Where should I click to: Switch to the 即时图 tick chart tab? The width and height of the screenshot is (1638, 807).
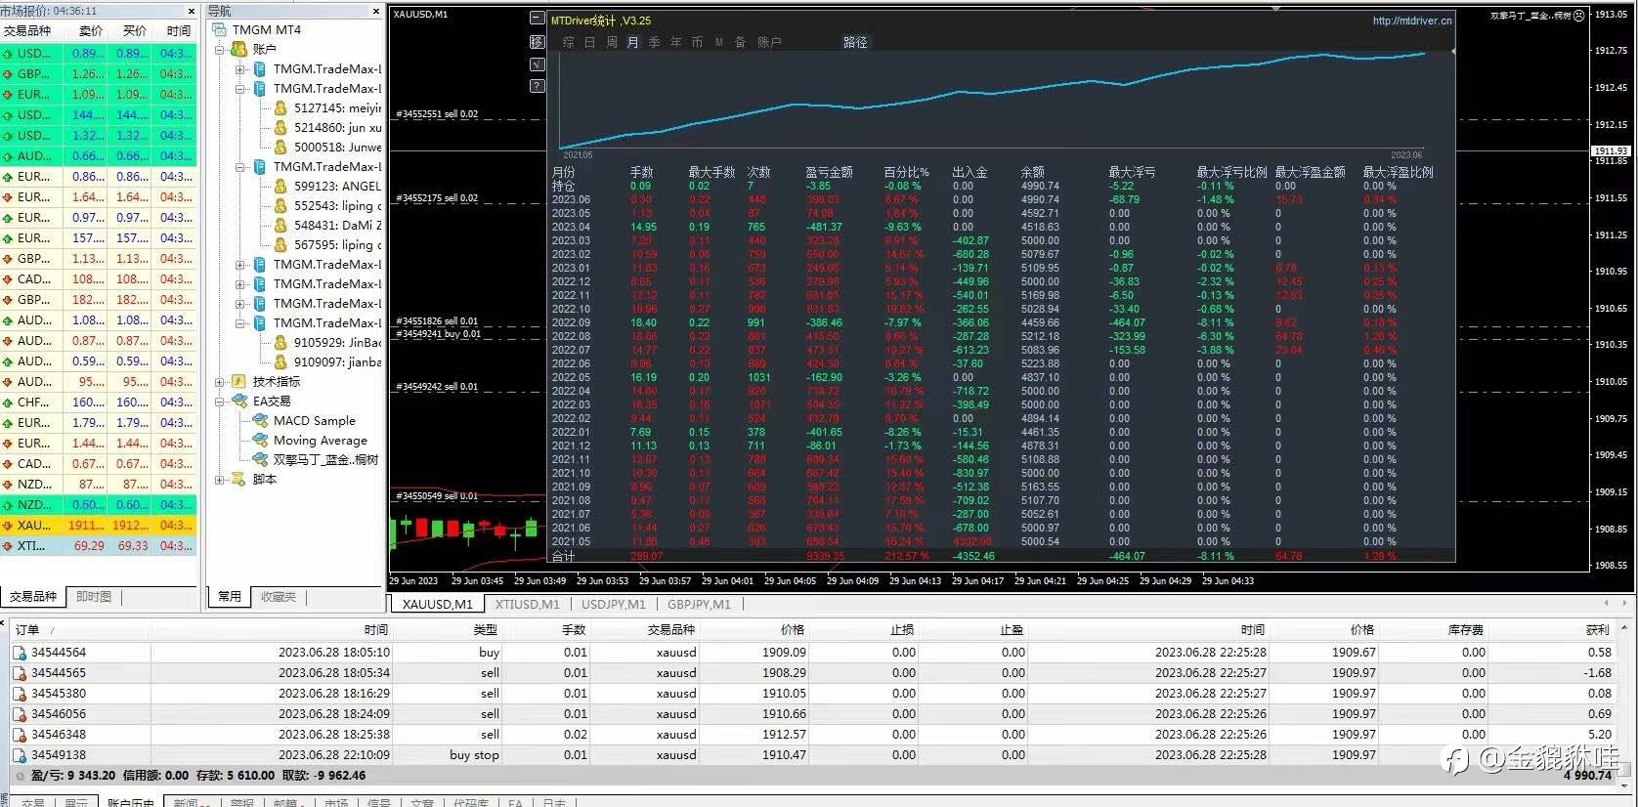click(x=94, y=596)
